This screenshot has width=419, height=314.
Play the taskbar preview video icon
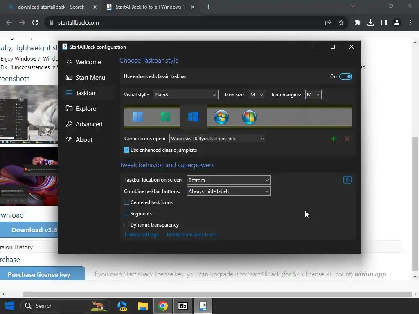click(x=347, y=180)
